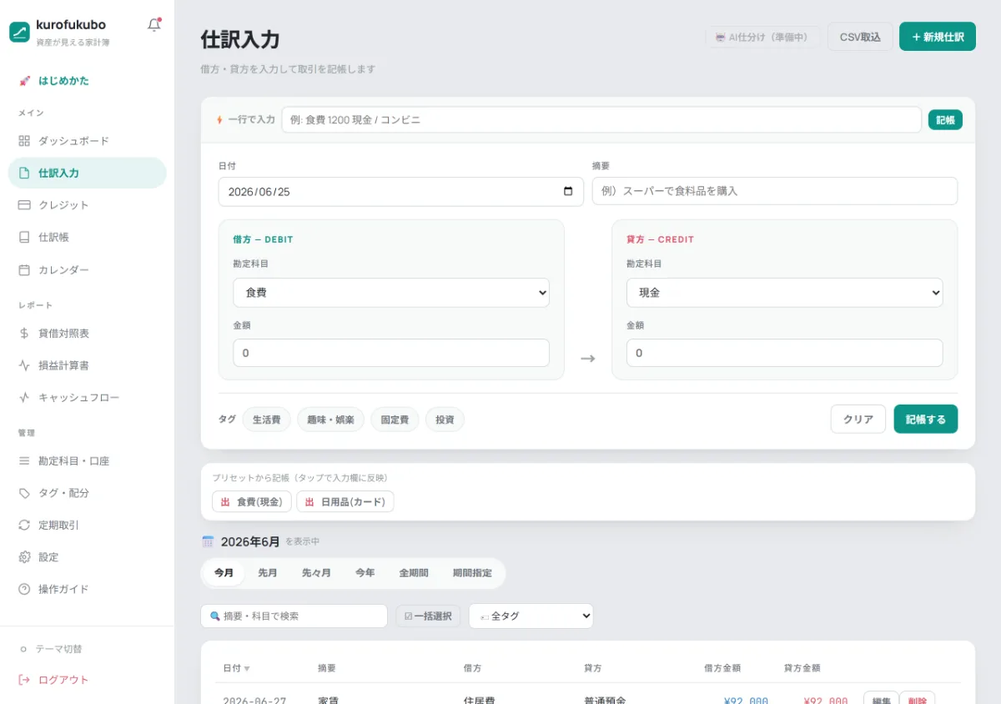The image size is (1001, 704).
Task: Click the 操作ガイド help circle icon
Action: (24, 589)
